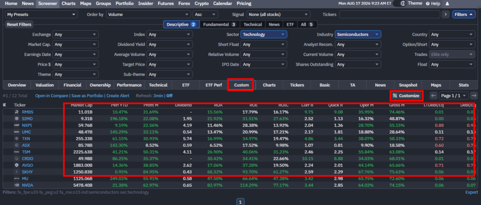The height and width of the screenshot is (205, 481).
Task: Sort by ROE column header
Action: tap(254, 105)
